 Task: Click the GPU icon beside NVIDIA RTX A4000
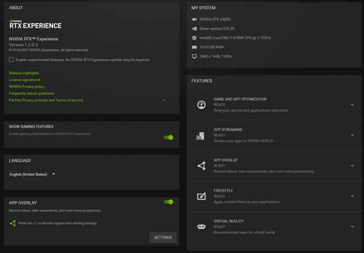click(194, 19)
